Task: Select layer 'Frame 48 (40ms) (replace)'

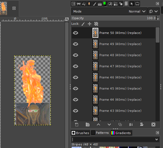Action: coord(121,55)
